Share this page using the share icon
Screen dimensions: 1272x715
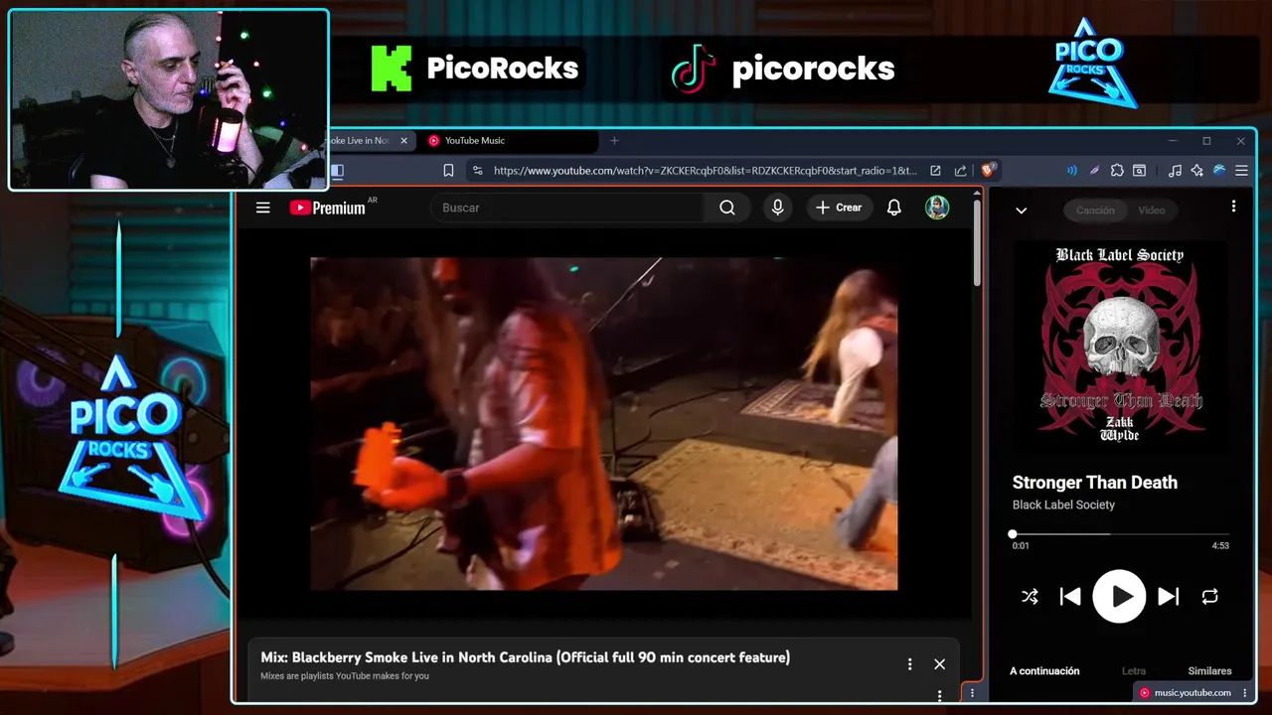coord(960,171)
